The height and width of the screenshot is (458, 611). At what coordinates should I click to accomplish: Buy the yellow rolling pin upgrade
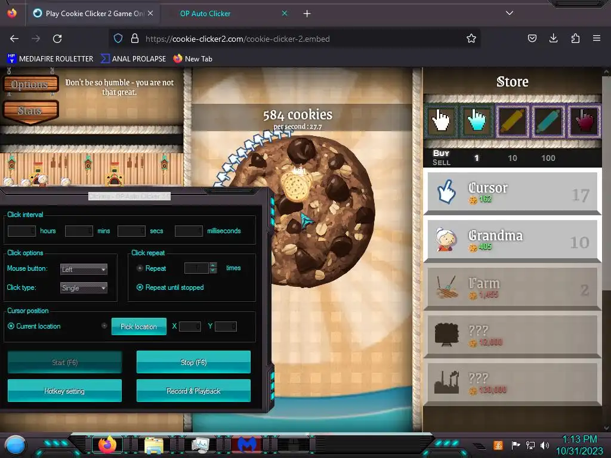click(513, 120)
